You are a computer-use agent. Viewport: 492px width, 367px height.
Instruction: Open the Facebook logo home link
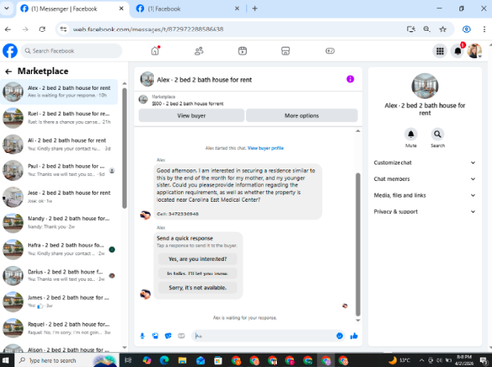(10, 51)
